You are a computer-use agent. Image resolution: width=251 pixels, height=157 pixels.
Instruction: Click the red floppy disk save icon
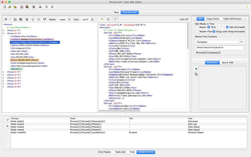(22, 7)
